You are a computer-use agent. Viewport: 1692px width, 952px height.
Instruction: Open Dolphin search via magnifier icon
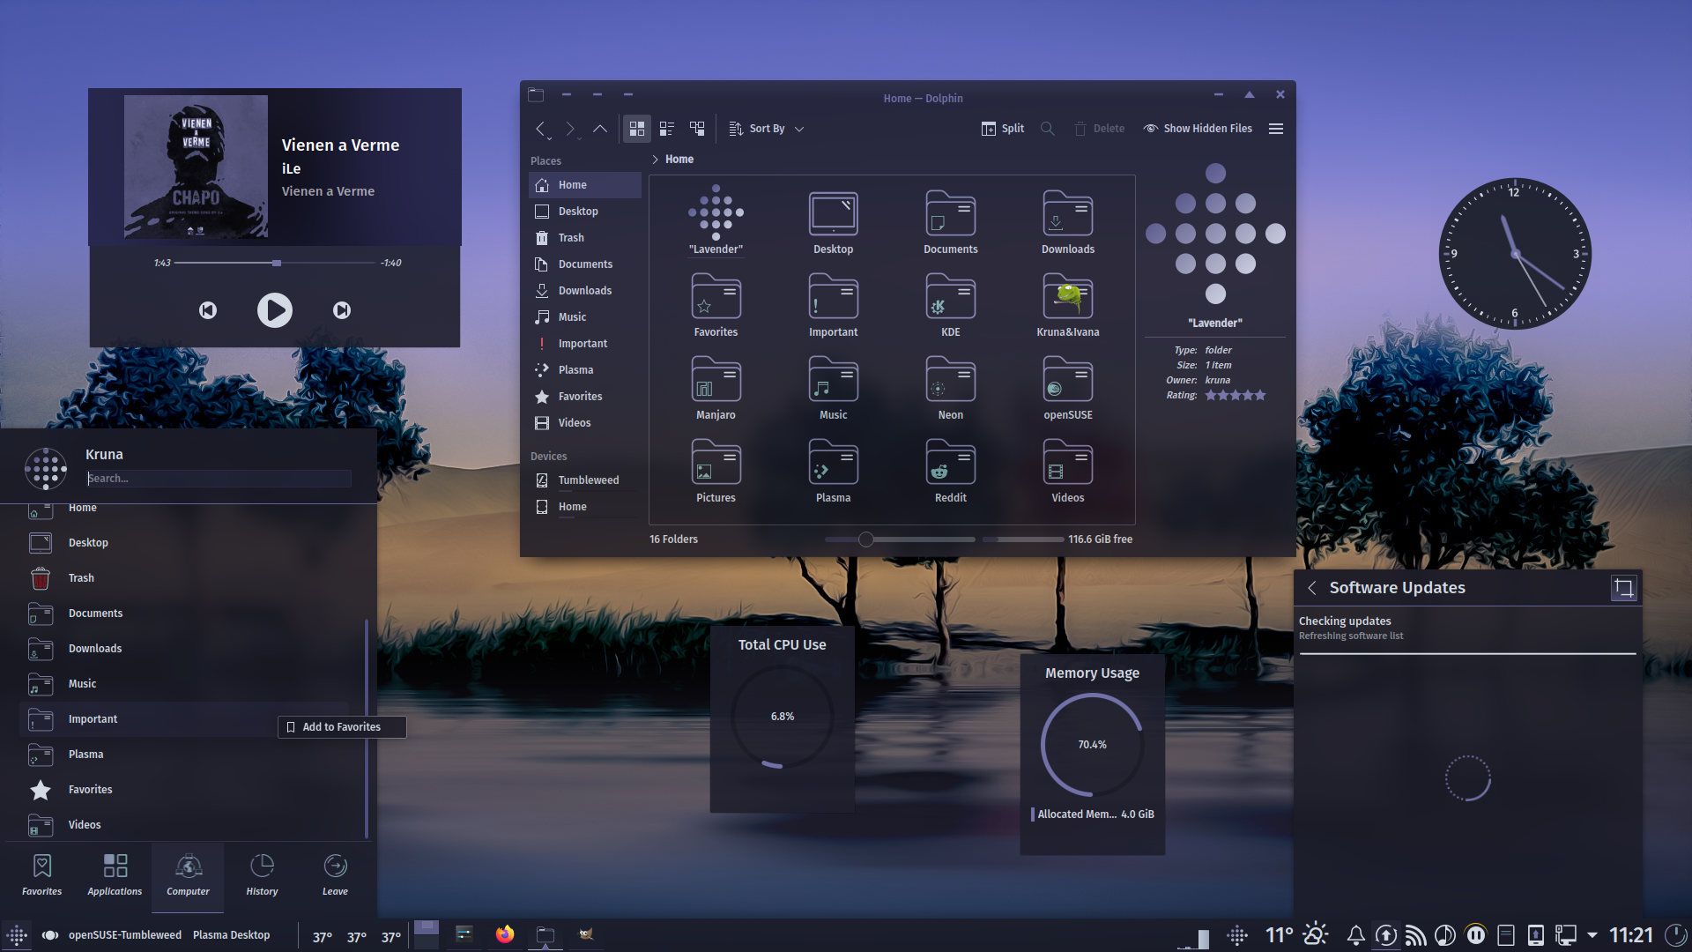pyautogui.click(x=1047, y=129)
